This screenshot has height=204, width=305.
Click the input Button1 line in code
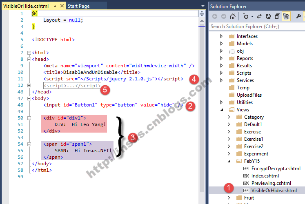(113, 105)
